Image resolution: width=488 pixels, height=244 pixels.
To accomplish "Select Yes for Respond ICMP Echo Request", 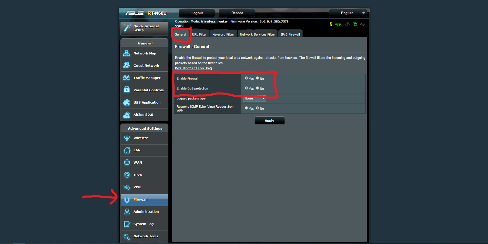I will [x=246, y=108].
